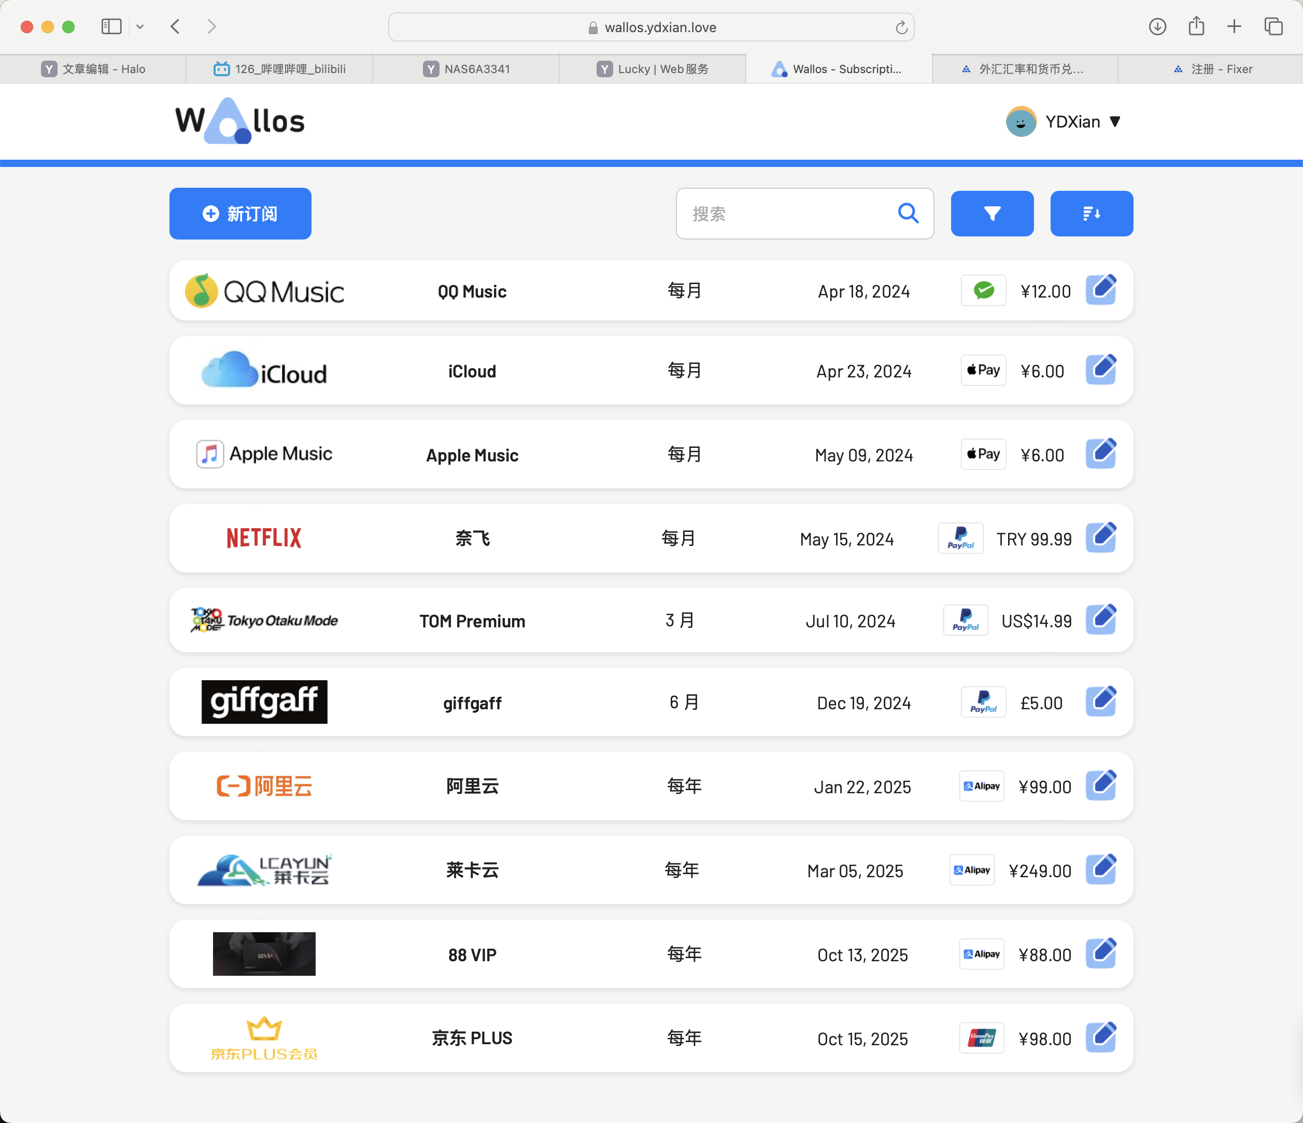Screen dimensions: 1303x1123
Task: Show Safari tab overview
Action: 1273,26
